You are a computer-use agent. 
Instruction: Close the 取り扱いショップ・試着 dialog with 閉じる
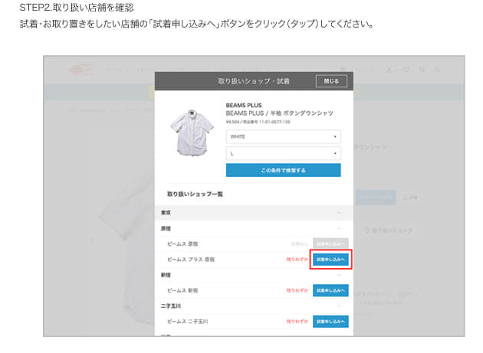pos(331,81)
